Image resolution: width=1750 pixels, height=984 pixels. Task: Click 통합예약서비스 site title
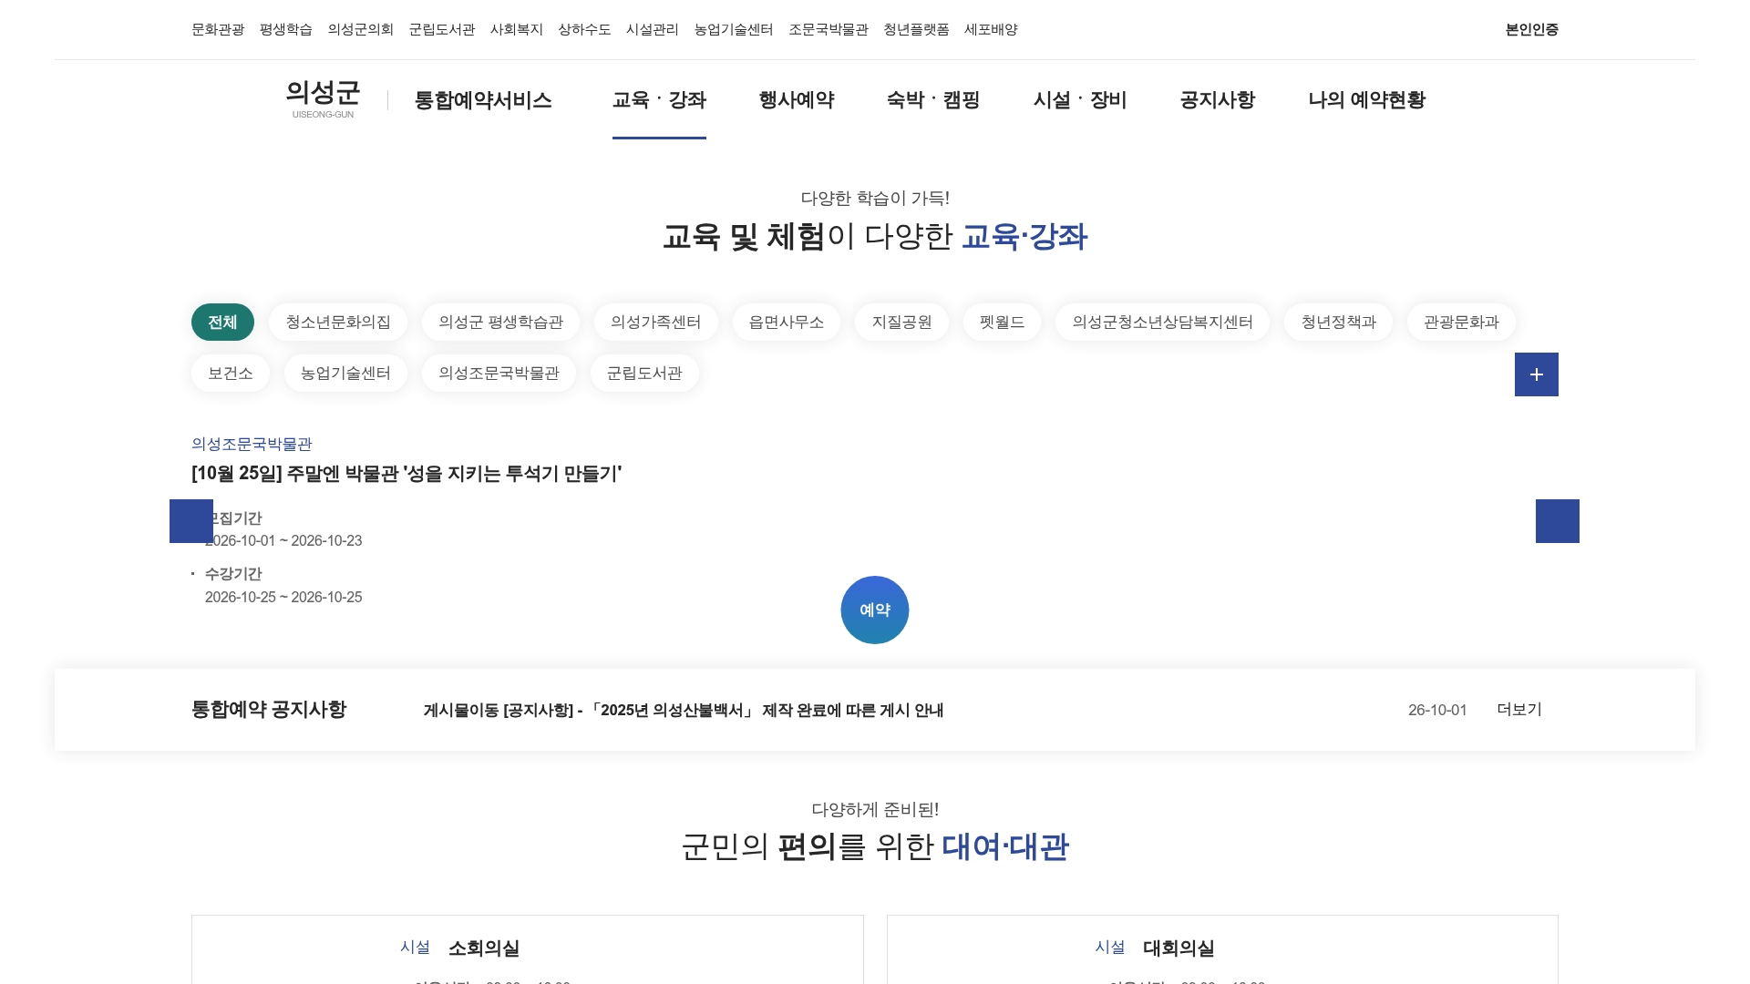483,100
